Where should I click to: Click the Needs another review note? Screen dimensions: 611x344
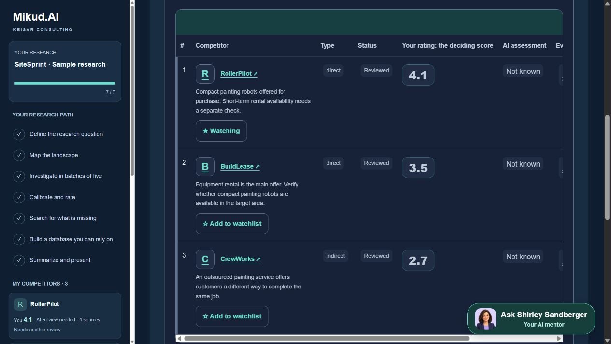tap(38, 330)
